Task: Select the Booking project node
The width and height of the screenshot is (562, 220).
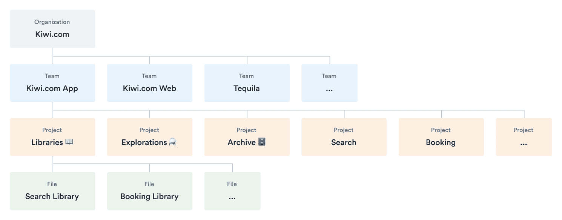Action: click(x=441, y=137)
